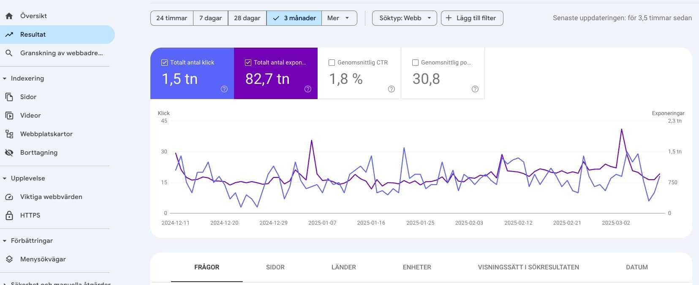This screenshot has width=699, height=285.
Task: Click the purple Totalt antal exponeringar card
Action: (276, 73)
